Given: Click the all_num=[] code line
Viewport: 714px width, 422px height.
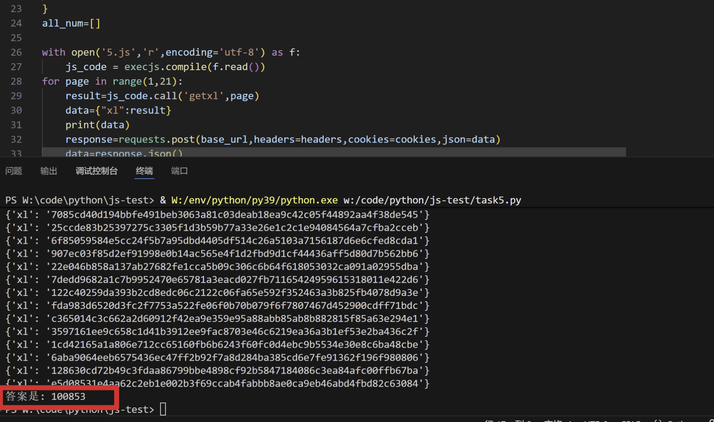Looking at the screenshot, I should point(71,23).
